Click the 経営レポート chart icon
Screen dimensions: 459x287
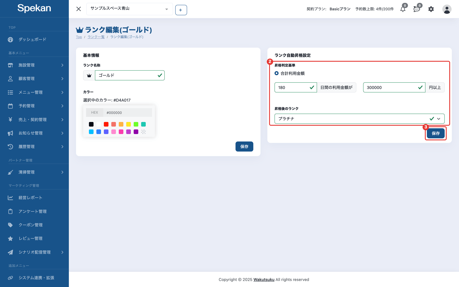[10, 198]
